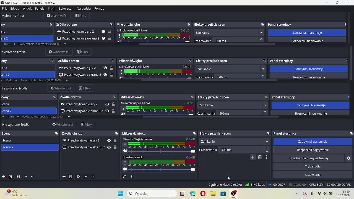
Task: Open the Widok menu
Action: 27,9
